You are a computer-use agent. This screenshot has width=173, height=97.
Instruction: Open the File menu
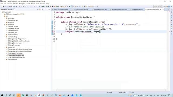click(2, 4)
